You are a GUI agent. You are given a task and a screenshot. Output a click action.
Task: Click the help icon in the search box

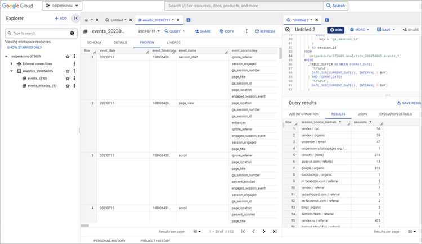click(73, 34)
